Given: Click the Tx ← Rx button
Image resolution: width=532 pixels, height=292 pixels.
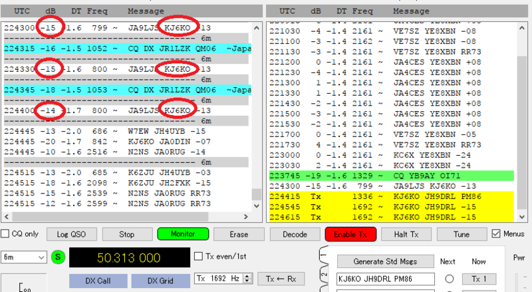Looking at the screenshot, I should click(x=281, y=279).
